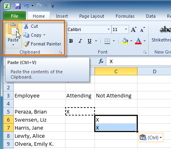Switch to the Insert tab
Image resolution: width=171 pixels, height=149 pixels.
tap(62, 16)
